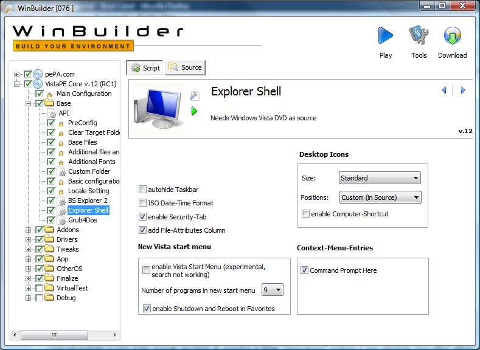Select Base Files in tree

82,142
